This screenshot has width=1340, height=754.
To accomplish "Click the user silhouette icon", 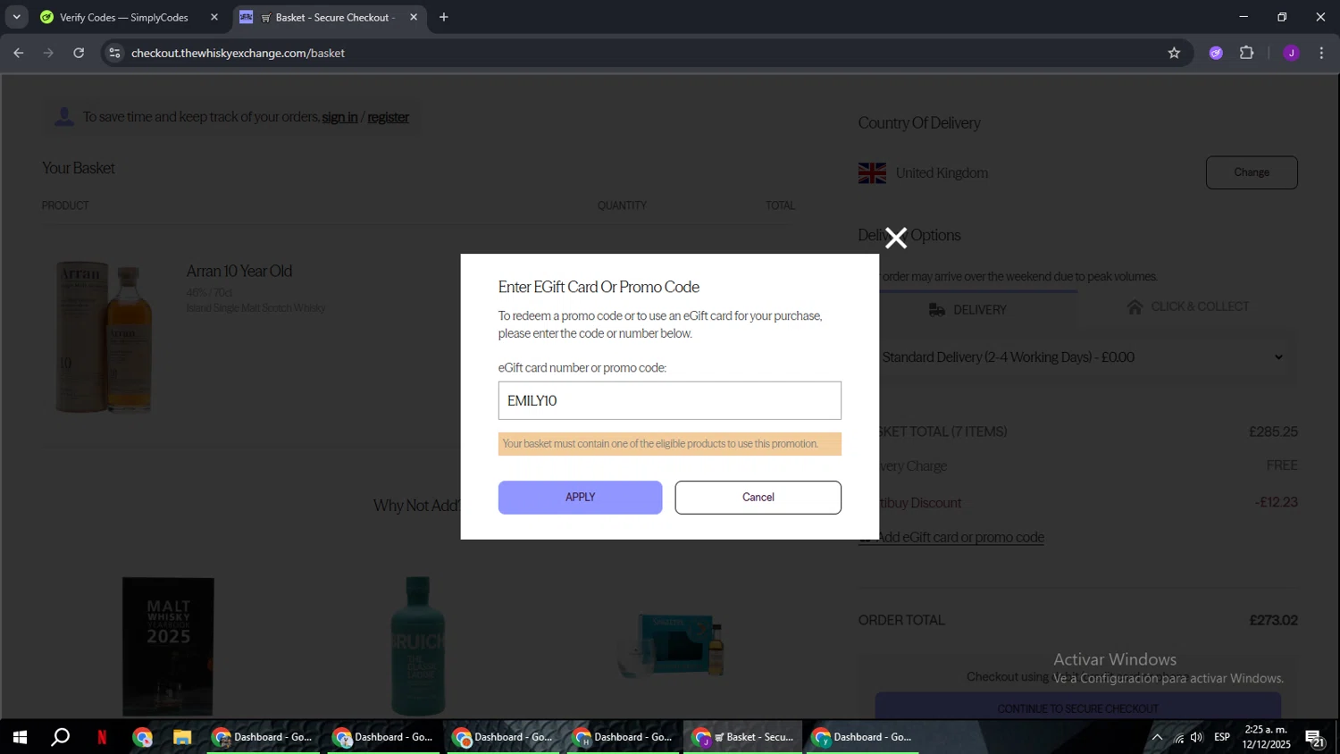I will (64, 117).
